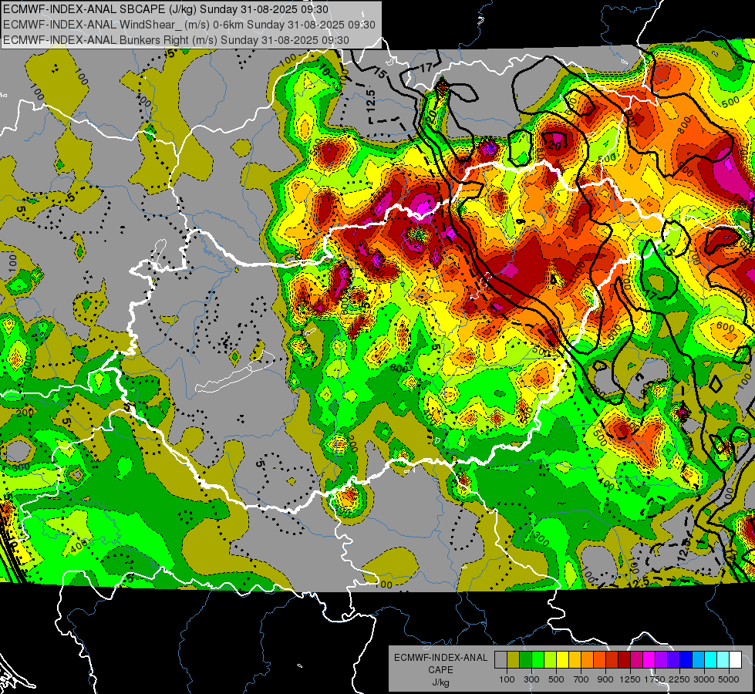Click the cyan legend swatch

tap(711, 659)
